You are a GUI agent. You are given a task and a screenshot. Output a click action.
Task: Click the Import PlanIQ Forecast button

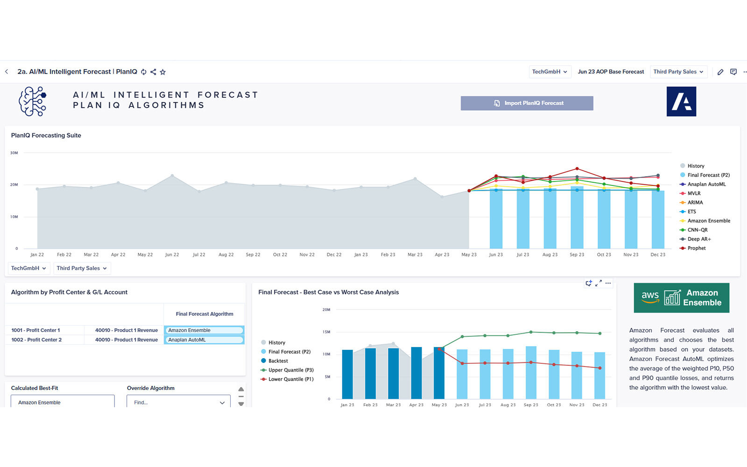(x=527, y=103)
